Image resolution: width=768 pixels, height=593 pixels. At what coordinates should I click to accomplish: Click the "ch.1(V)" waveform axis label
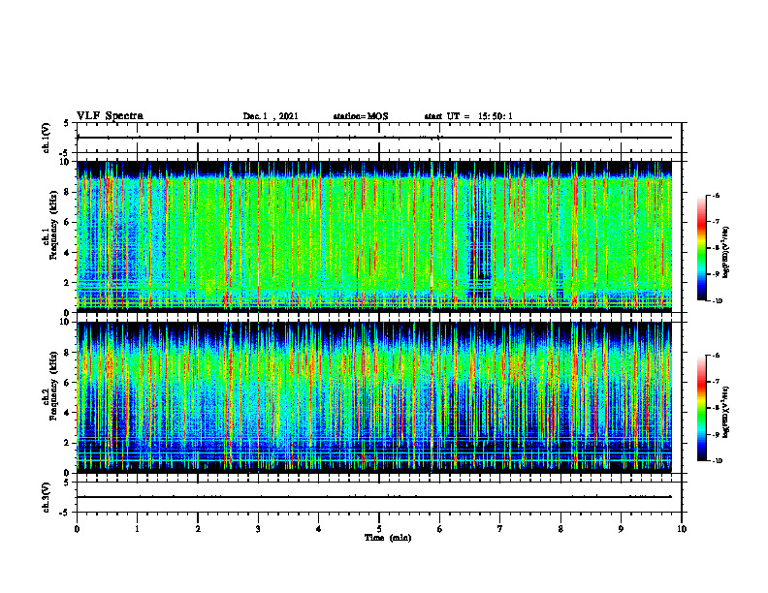[x=46, y=138]
